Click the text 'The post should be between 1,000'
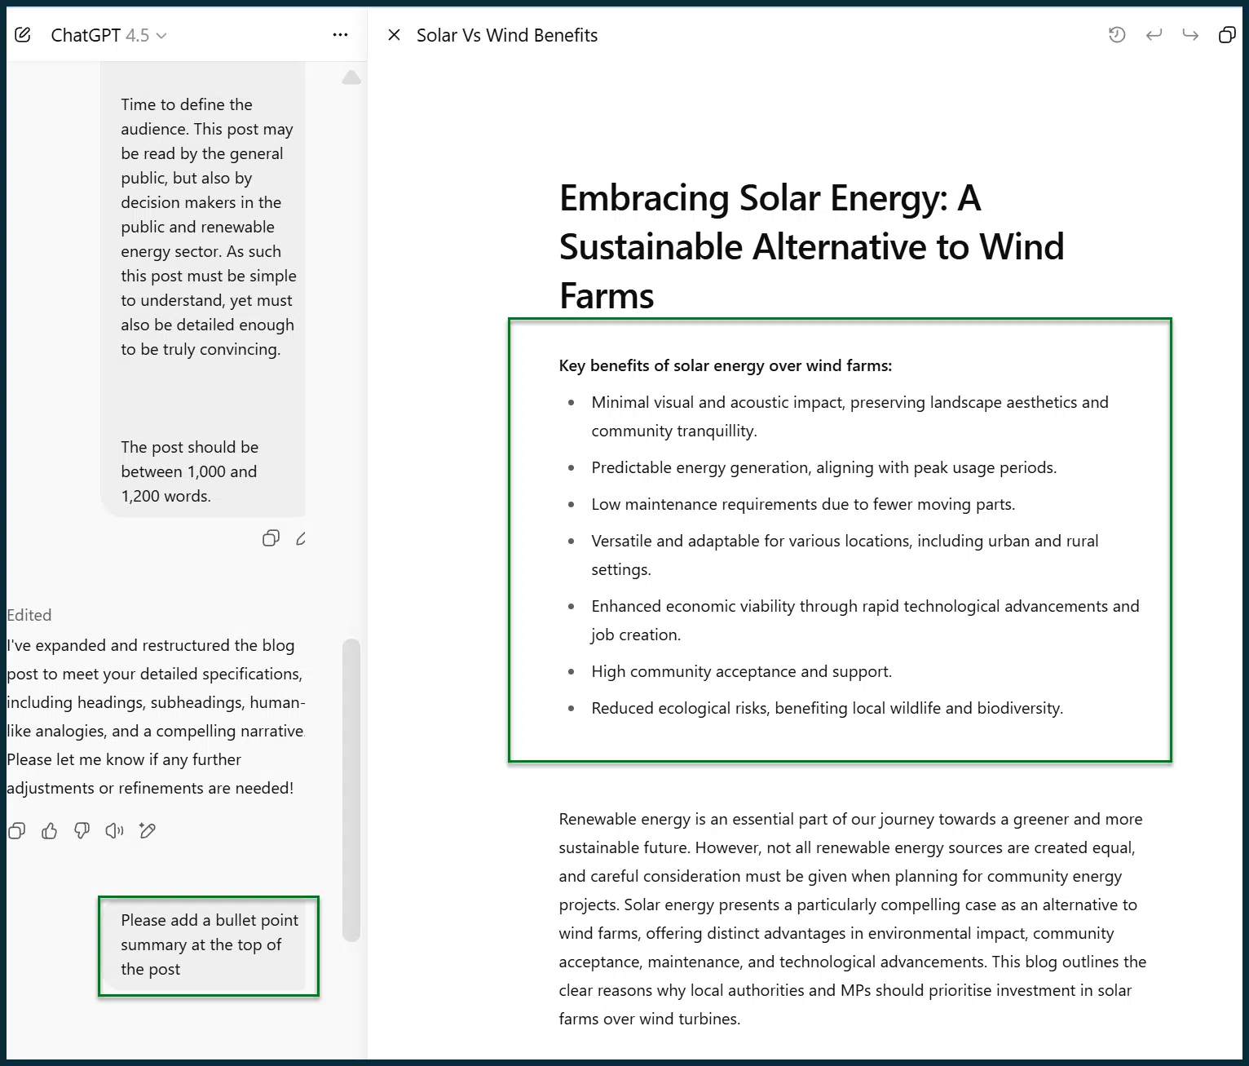The image size is (1249, 1066). pos(190,471)
